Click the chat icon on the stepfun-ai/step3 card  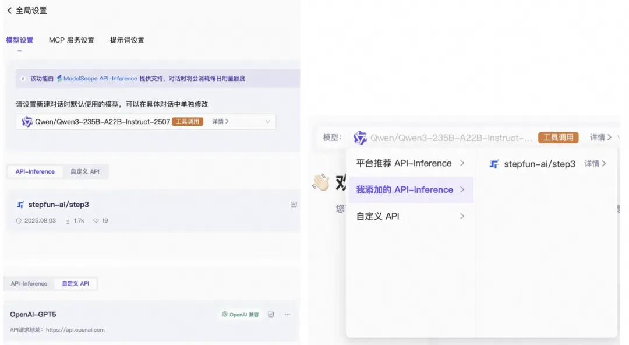(294, 205)
